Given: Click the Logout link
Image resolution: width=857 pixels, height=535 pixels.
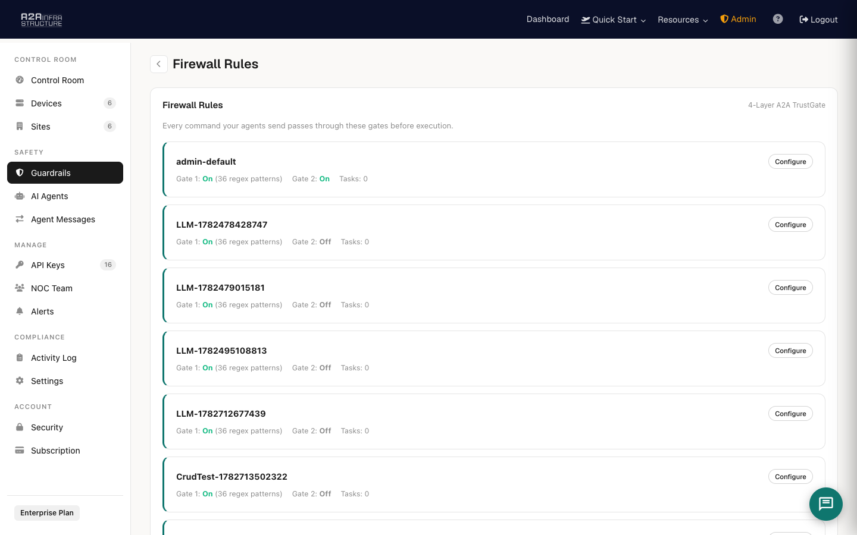Looking at the screenshot, I should (818, 20).
